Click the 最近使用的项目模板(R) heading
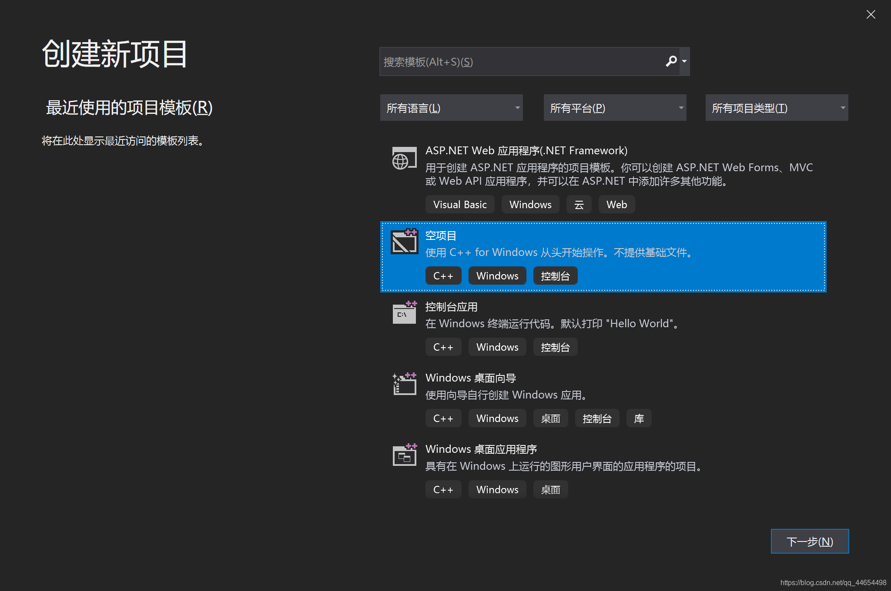Image resolution: width=891 pixels, height=591 pixels. [129, 108]
